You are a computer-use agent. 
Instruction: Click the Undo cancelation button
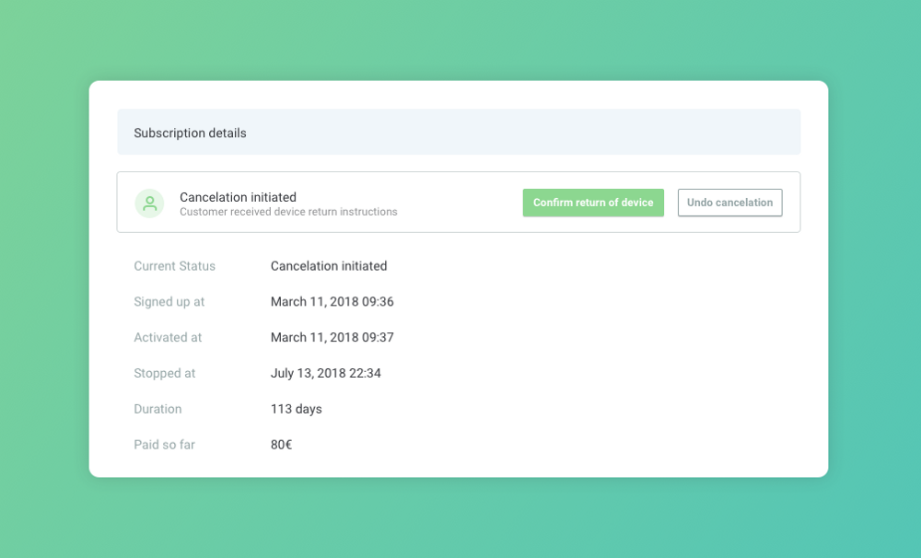(730, 203)
